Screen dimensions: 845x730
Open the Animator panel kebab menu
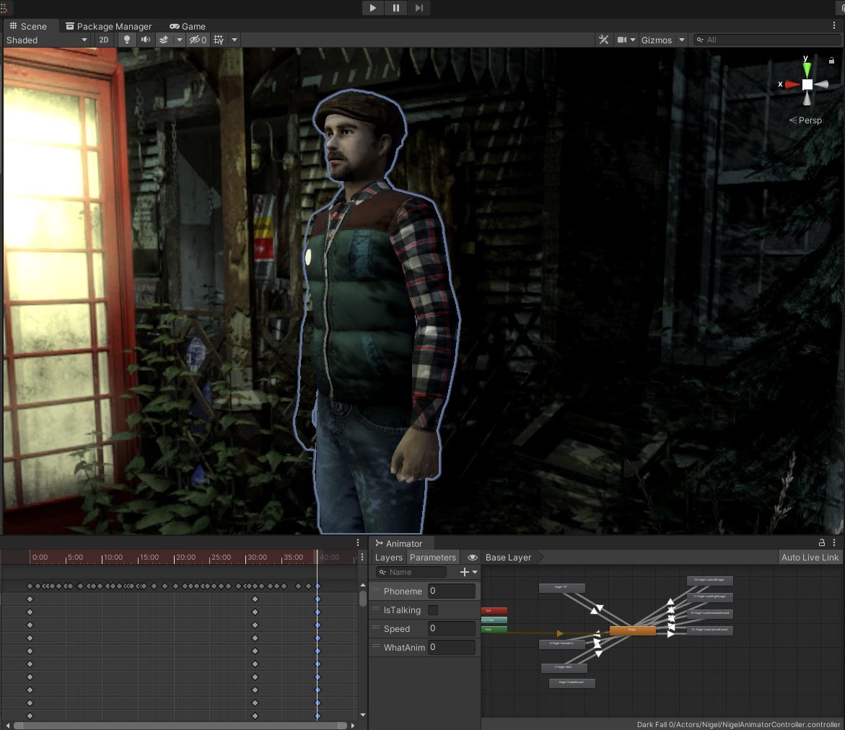point(834,543)
